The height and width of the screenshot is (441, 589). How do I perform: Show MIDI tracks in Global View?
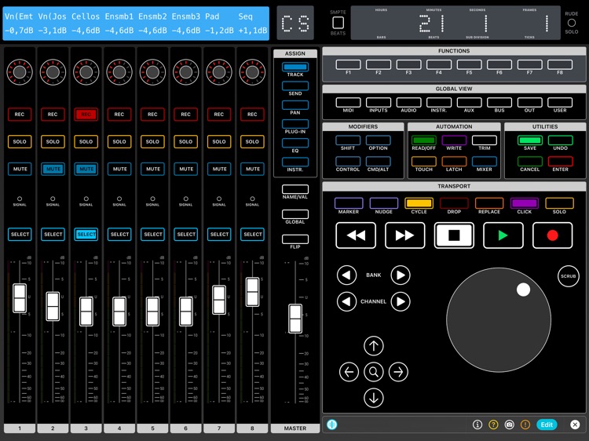(348, 103)
